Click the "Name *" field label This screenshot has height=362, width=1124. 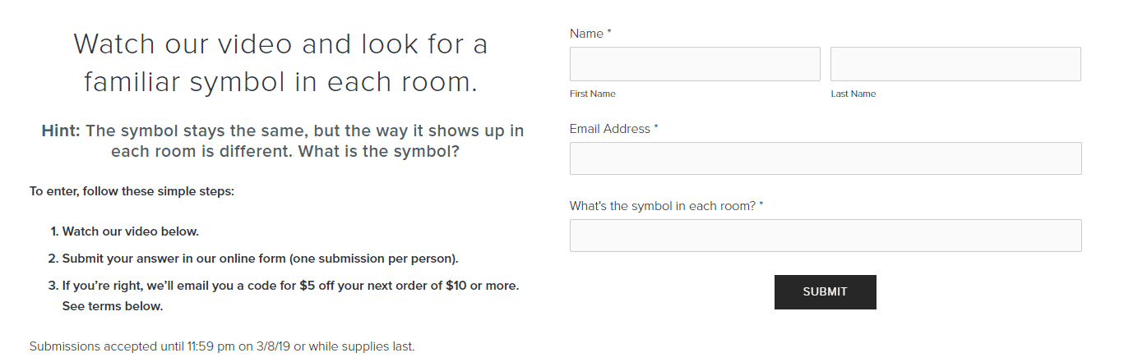click(x=590, y=34)
